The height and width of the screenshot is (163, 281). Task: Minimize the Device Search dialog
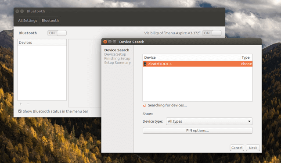pos(110,42)
